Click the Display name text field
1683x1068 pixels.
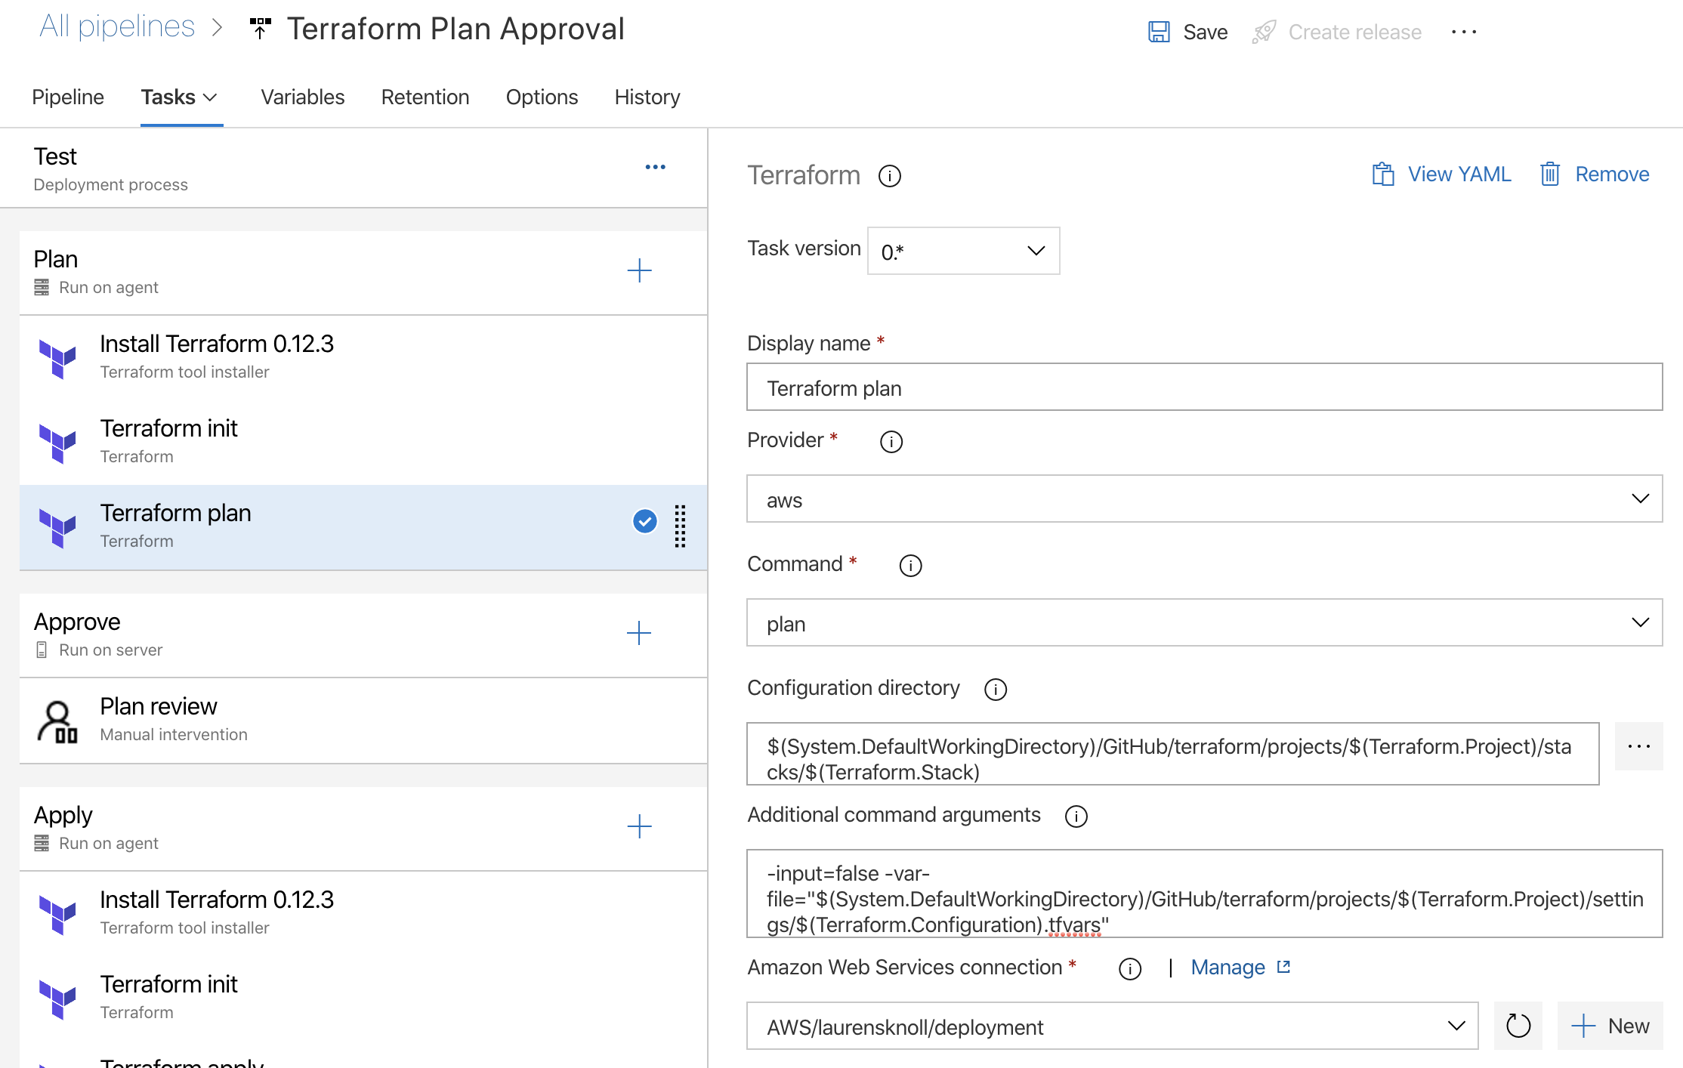coord(1204,387)
